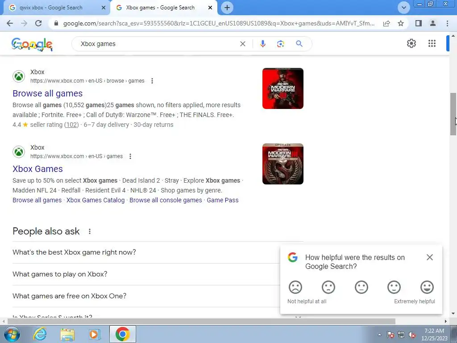The image size is (457, 343).
Task: Choose the slightly happy face rating
Action: coord(394,287)
